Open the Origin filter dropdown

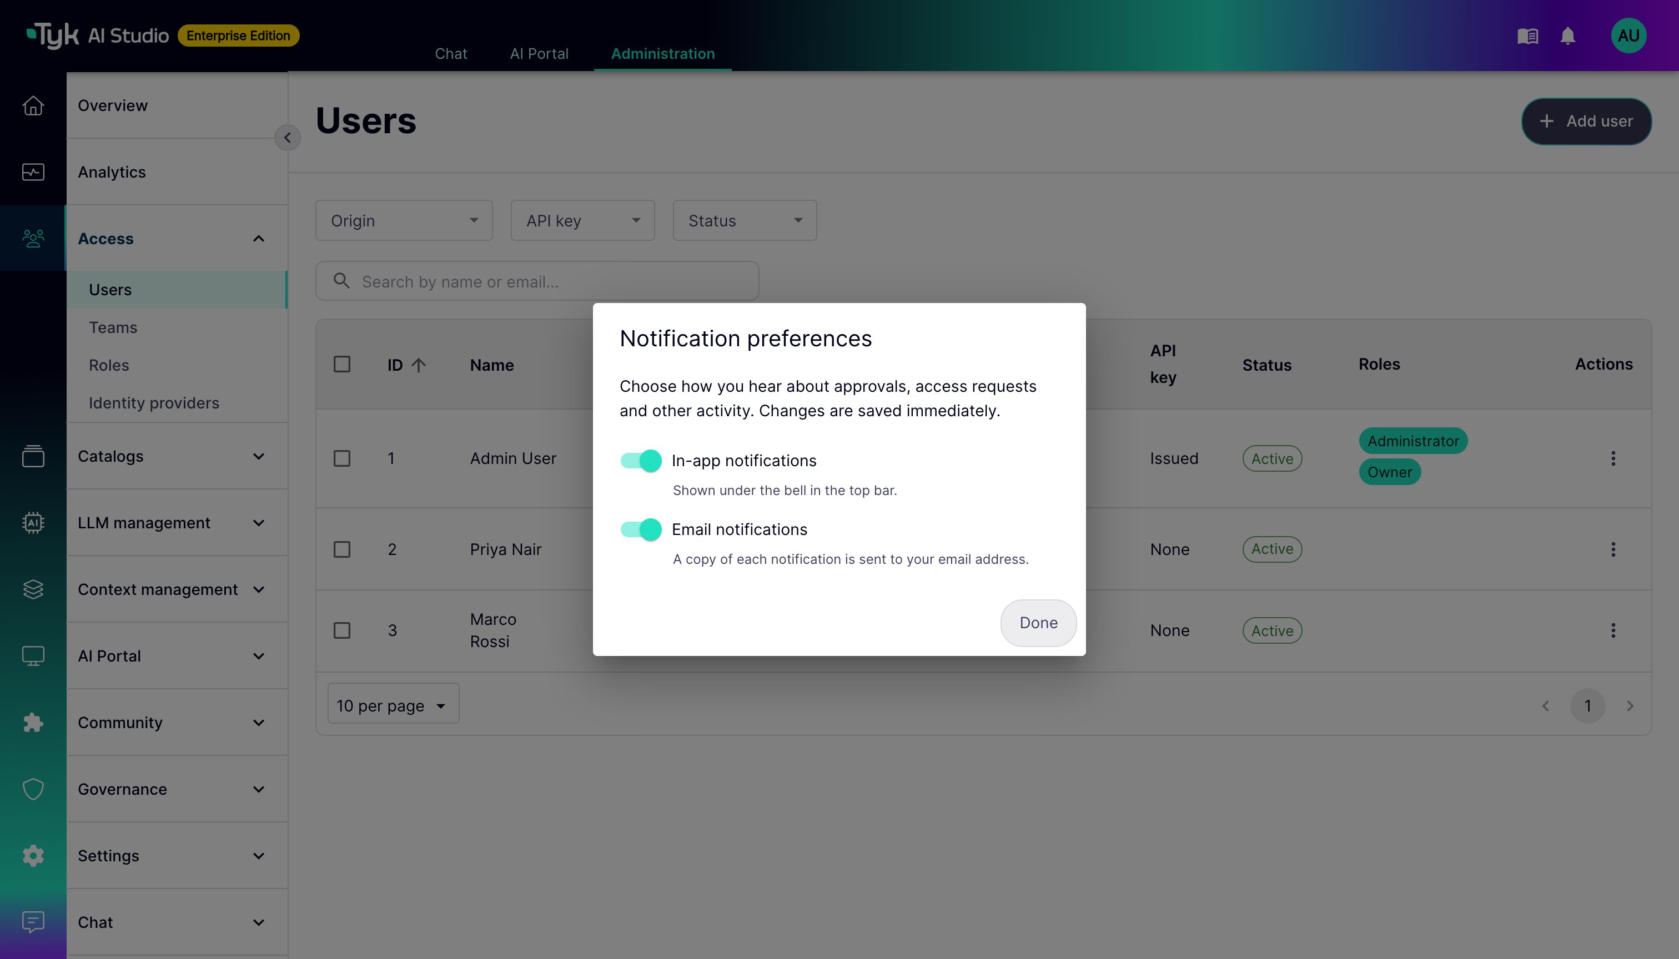point(404,221)
